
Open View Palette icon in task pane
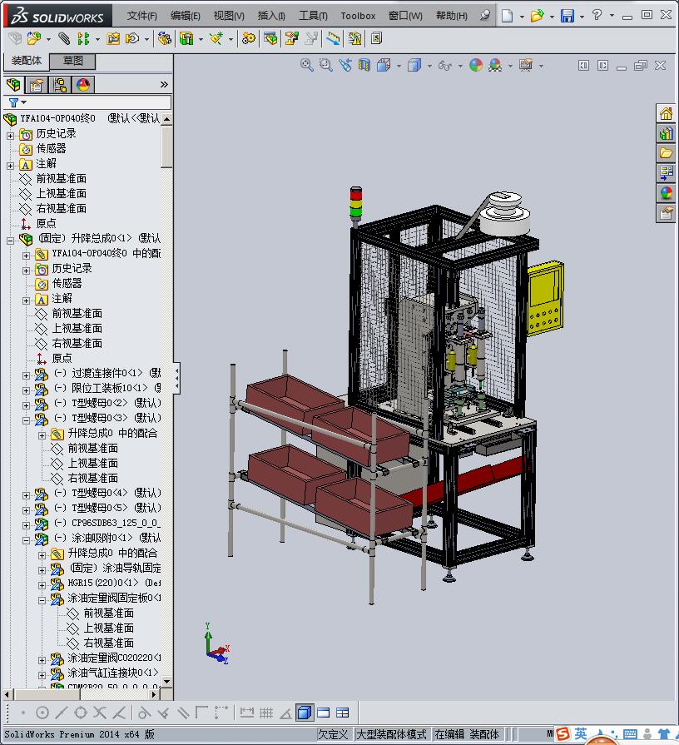coord(666,173)
